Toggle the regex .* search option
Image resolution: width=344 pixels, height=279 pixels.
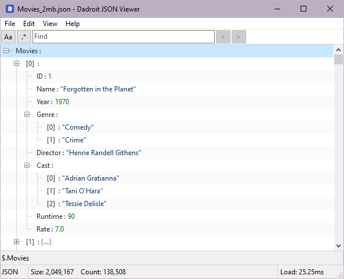coord(24,37)
